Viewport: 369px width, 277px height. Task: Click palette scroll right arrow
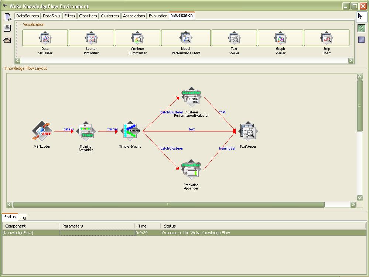(x=351, y=61)
